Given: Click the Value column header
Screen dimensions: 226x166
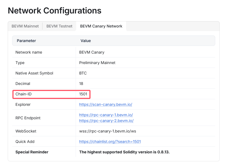Looking at the screenshot, I should pos(86,41).
